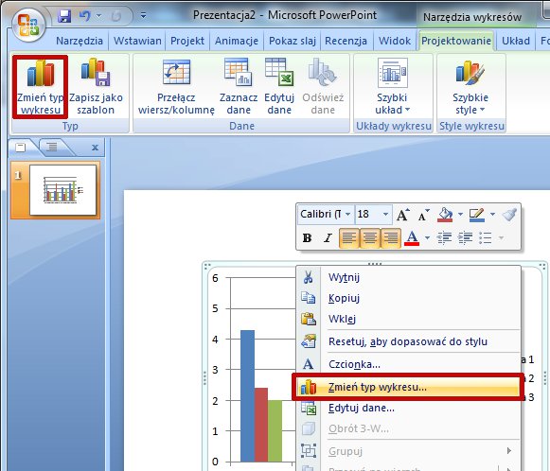Screen dimensions: 550x471
Task: Click the Format Painter brush icon
Action: point(509,215)
